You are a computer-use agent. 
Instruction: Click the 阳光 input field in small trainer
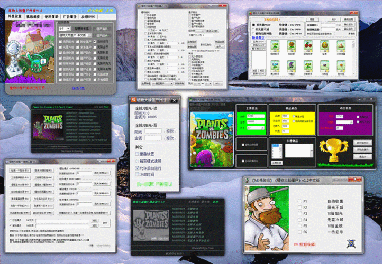point(153,131)
